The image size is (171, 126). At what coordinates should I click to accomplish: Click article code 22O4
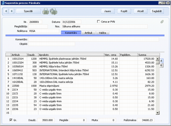[x=15, y=101]
